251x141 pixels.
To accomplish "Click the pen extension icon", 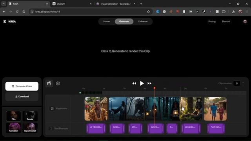I will pyautogui.click(x=204, y=11).
